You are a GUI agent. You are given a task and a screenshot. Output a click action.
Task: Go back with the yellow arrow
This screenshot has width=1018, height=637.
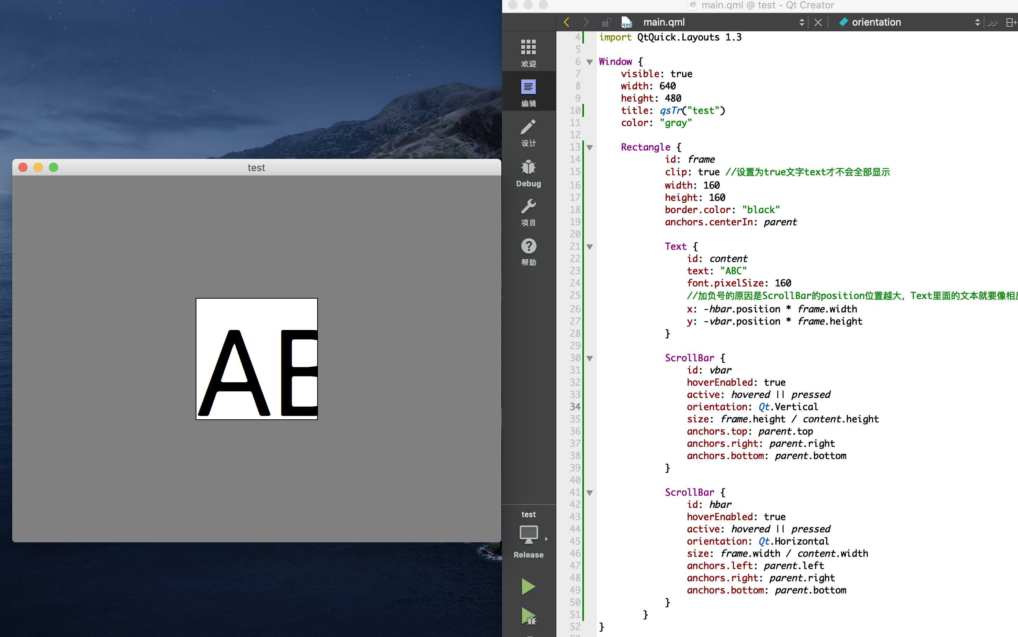tap(567, 22)
